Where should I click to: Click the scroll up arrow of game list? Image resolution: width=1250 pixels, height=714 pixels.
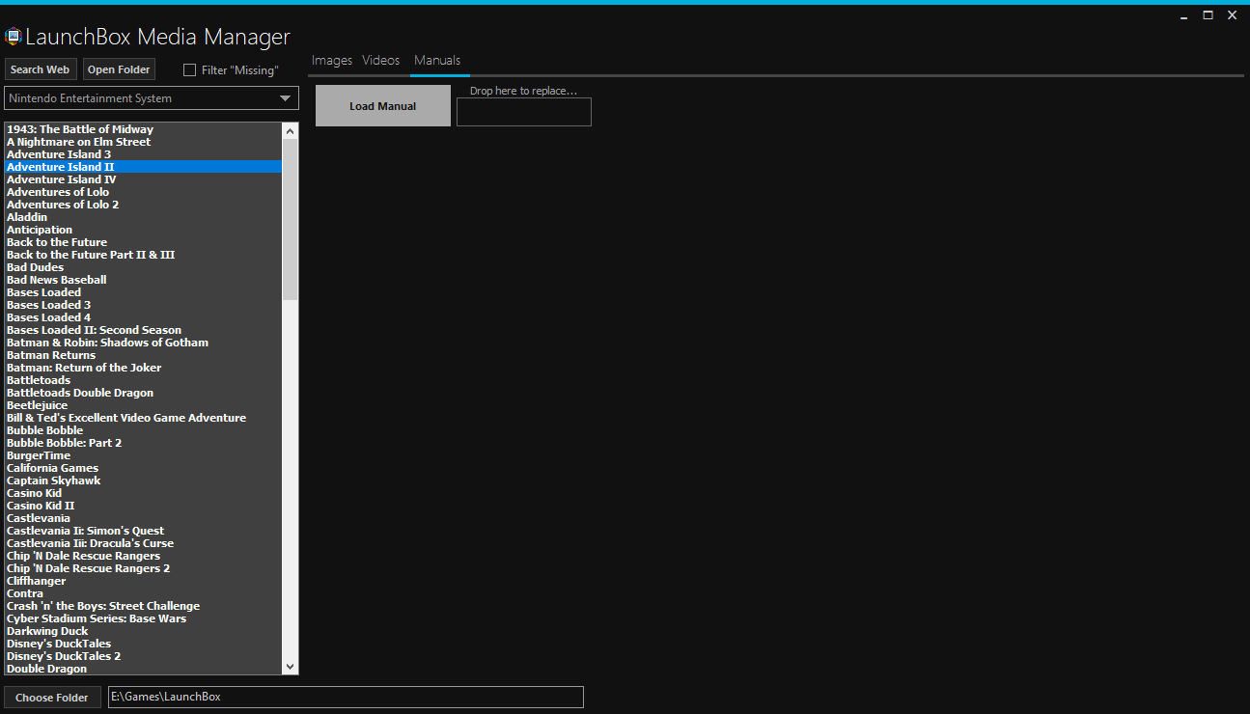tap(291, 129)
